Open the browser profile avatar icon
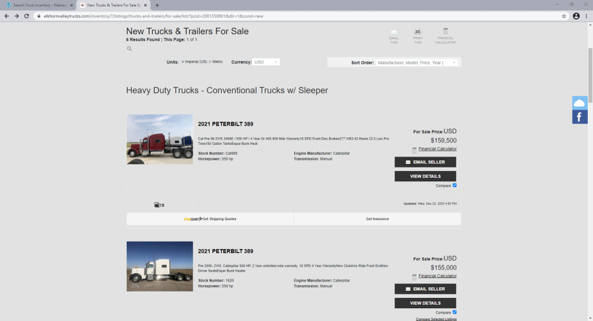The image size is (593, 321). [576, 16]
